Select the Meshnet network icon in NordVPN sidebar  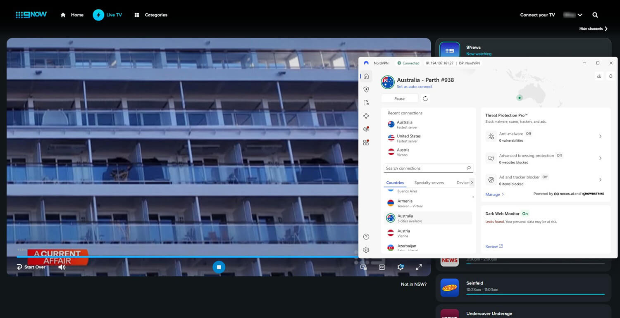click(x=366, y=116)
